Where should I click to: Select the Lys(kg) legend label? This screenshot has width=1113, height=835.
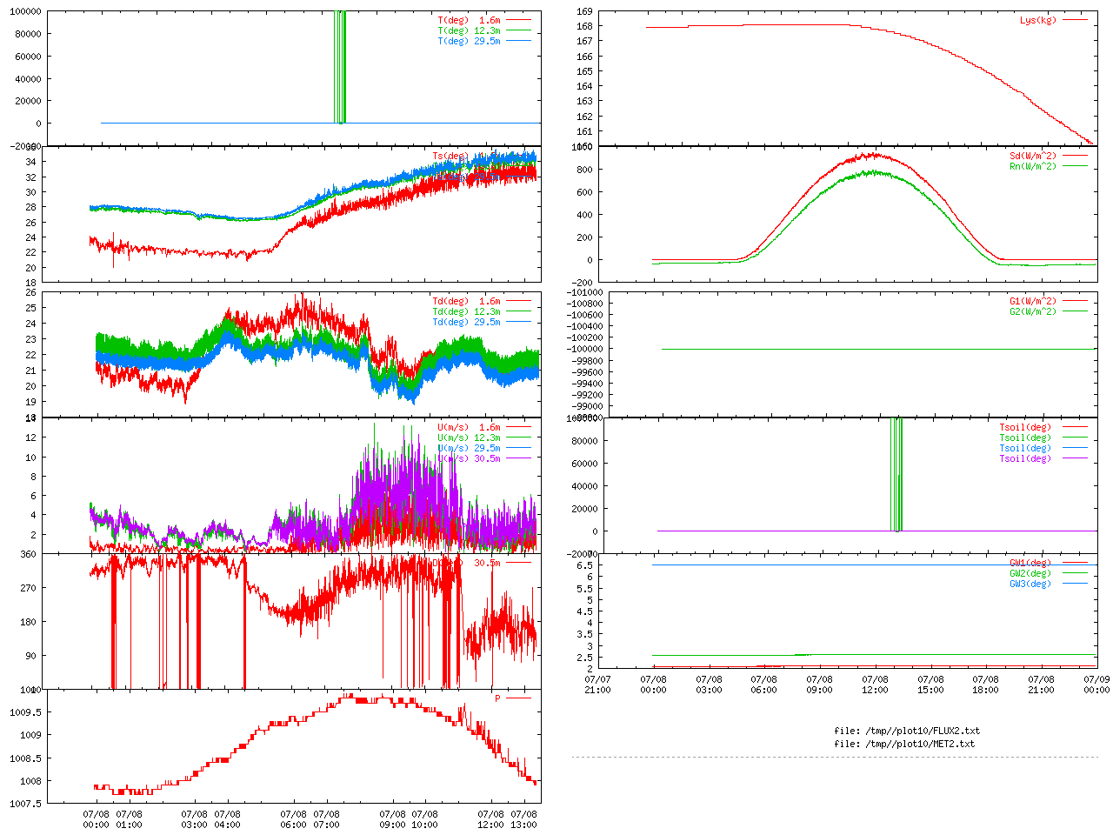click(1037, 20)
